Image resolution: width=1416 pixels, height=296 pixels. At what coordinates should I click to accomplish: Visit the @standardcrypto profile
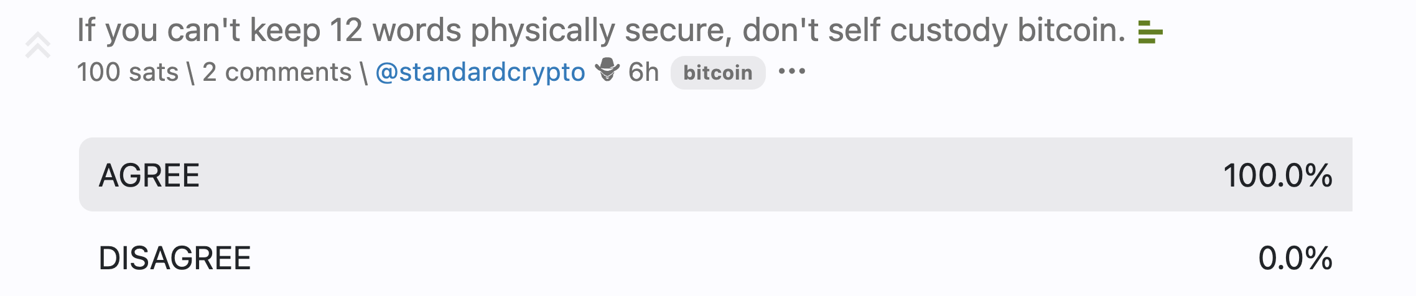click(x=480, y=73)
